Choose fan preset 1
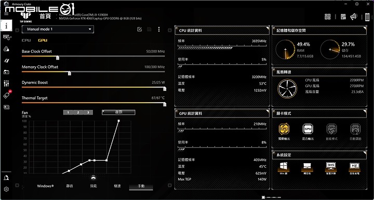This screenshot has height=200, width=374. [x=68, y=112]
